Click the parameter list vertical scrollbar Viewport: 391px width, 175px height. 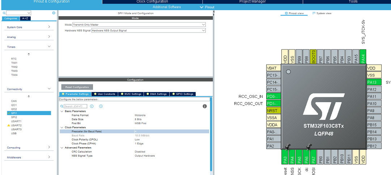click(211, 134)
